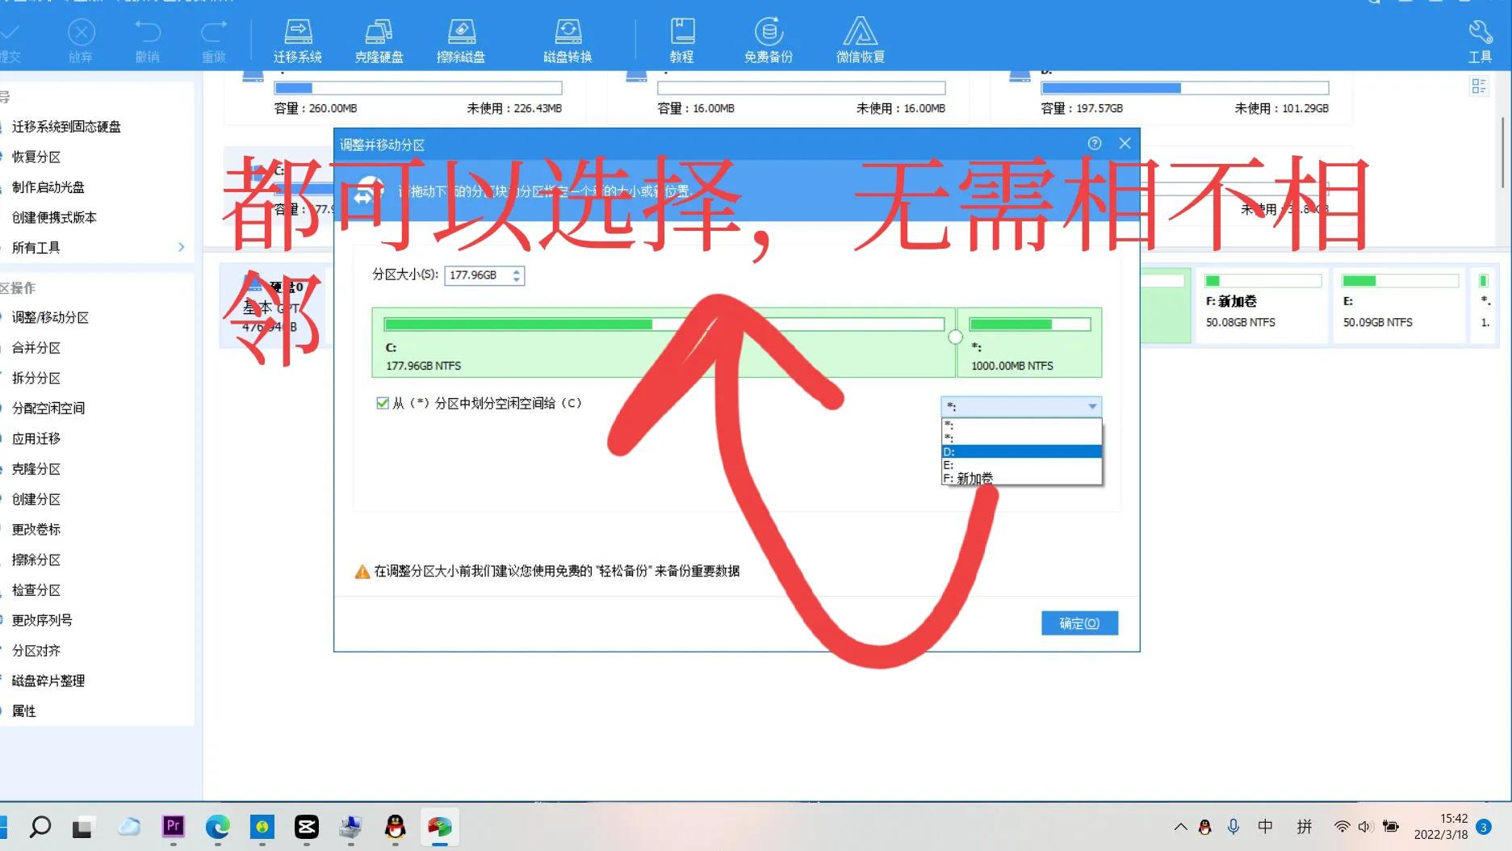Viewport: 1512px width, 851px height.
Task: Toggle the 从分区中划分空闲空间给C checkbox
Action: click(382, 403)
